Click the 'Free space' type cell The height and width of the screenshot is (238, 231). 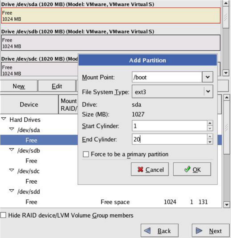coord(115,202)
